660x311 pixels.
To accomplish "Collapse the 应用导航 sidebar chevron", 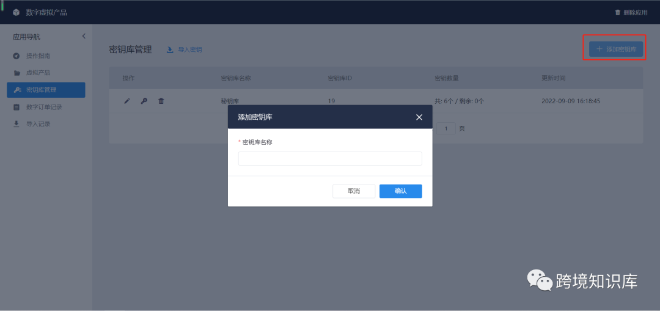I will coord(83,36).
